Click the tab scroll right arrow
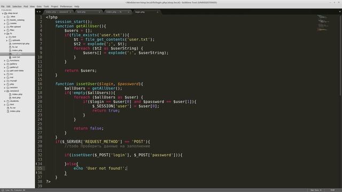This screenshot has width=342, height=192. [40, 12]
